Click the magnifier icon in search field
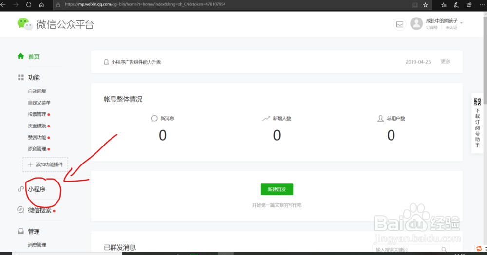The image size is (487, 255). pos(444,250)
